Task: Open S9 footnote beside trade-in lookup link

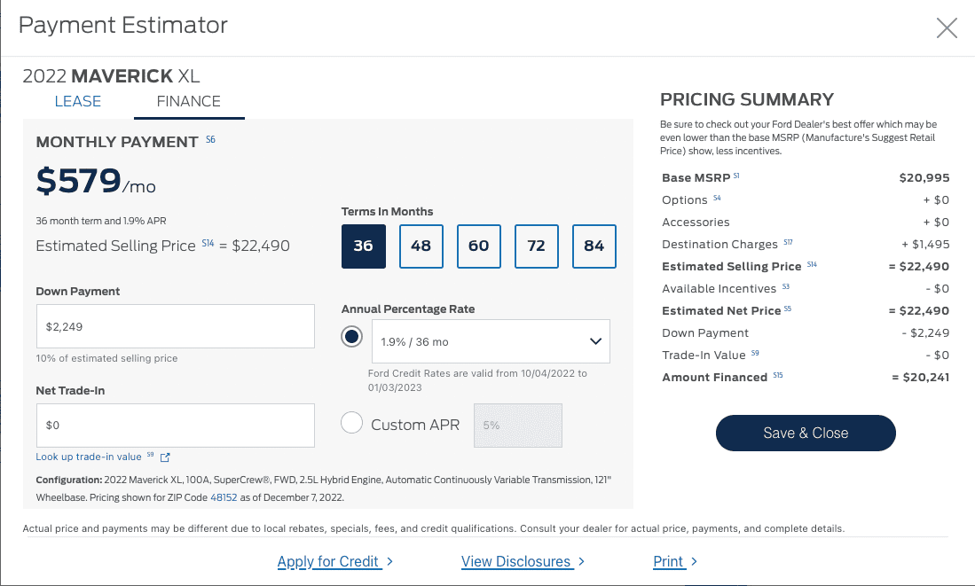Action: point(150,454)
